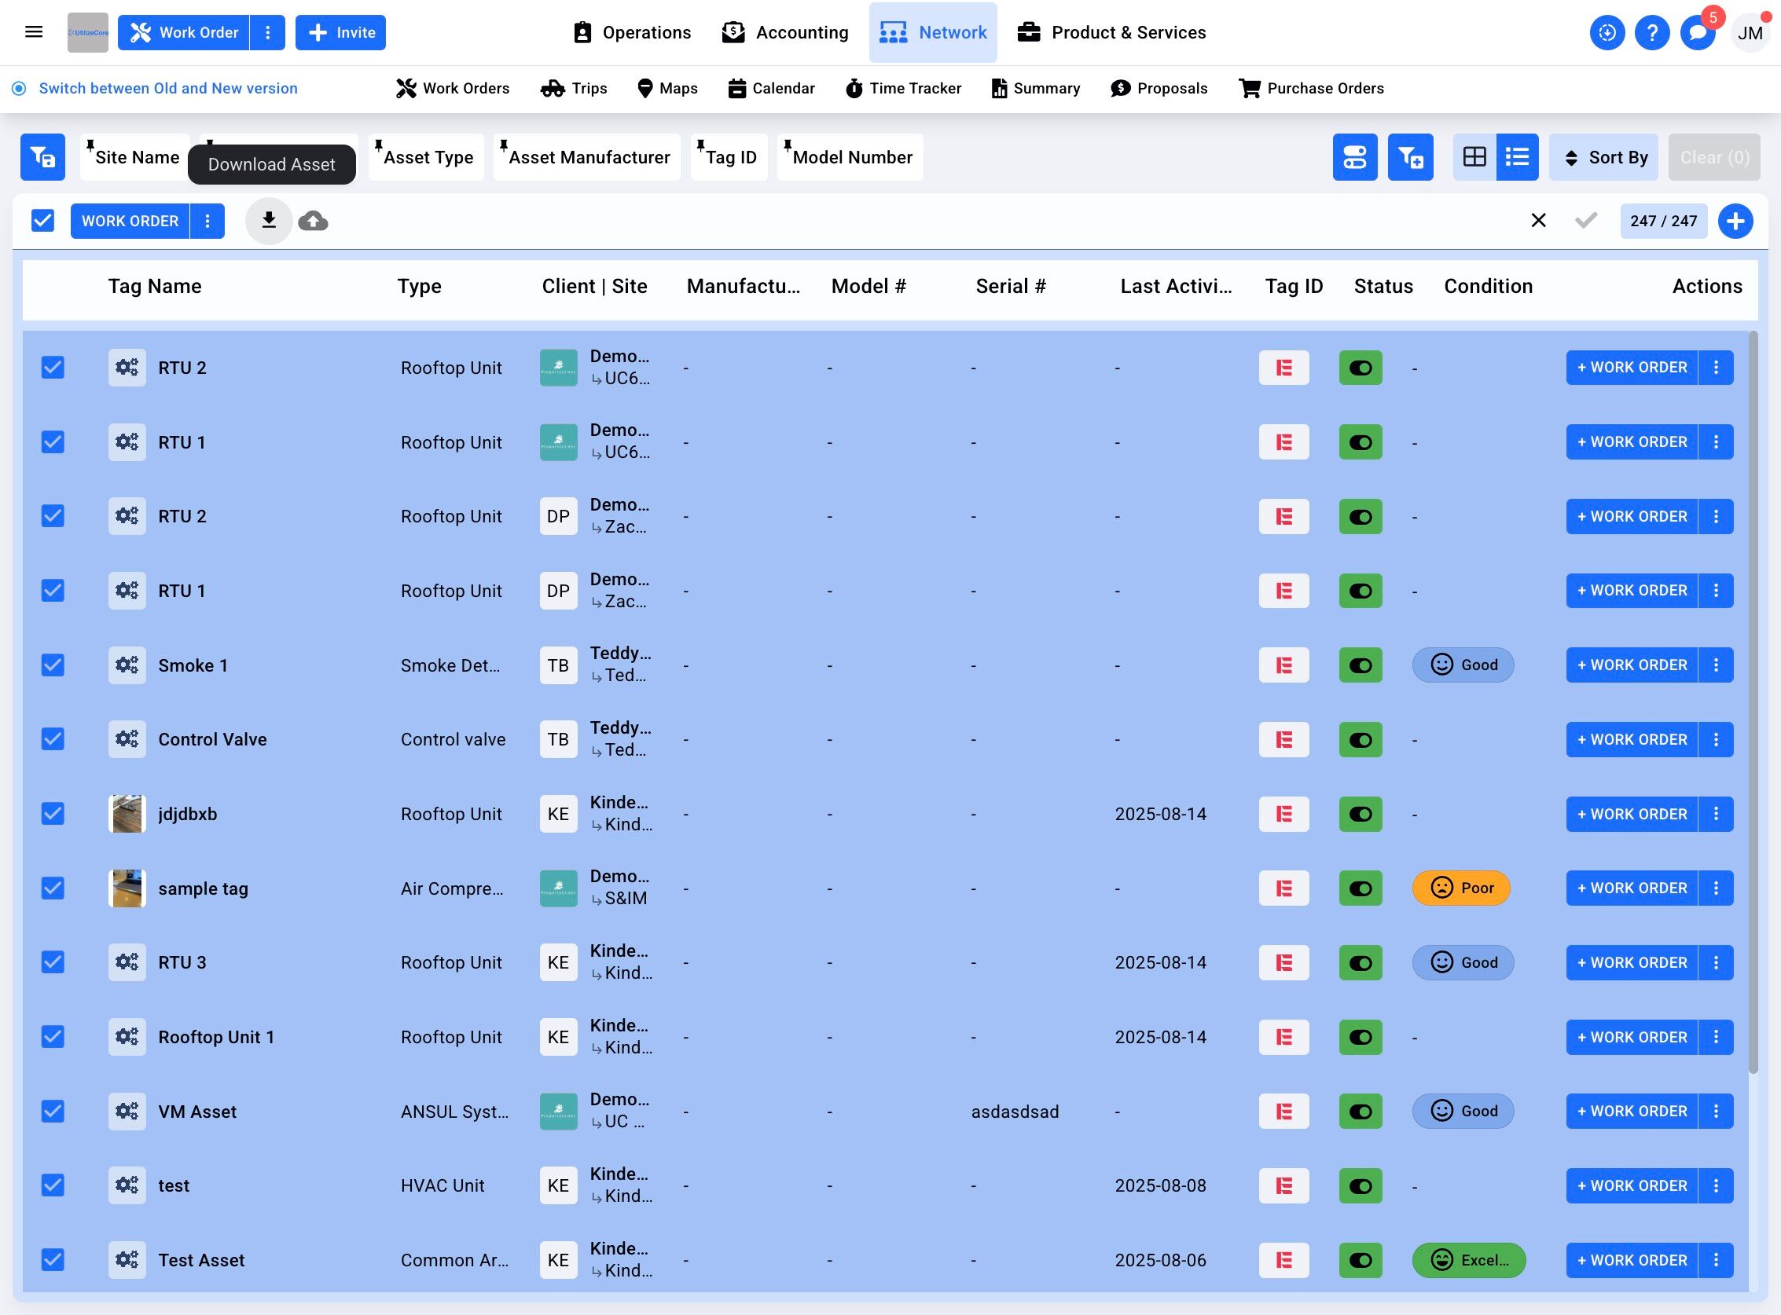Open Tag ID icon for Smoke 1
Image resolution: width=1781 pixels, height=1315 pixels.
(1283, 665)
